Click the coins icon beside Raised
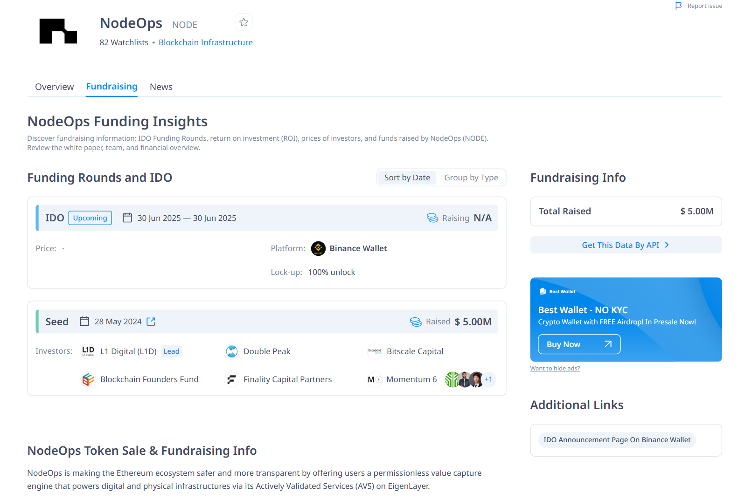 (416, 322)
